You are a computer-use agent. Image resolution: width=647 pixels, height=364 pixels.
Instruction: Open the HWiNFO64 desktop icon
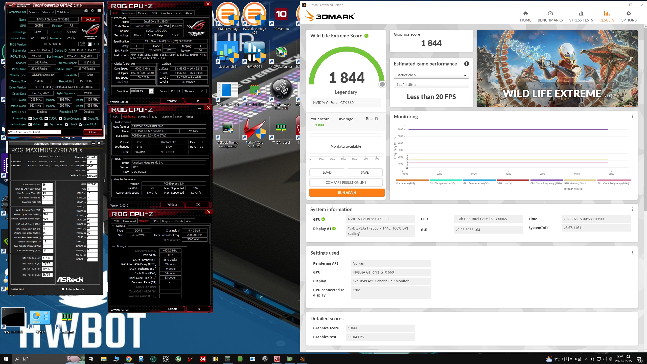click(x=254, y=55)
